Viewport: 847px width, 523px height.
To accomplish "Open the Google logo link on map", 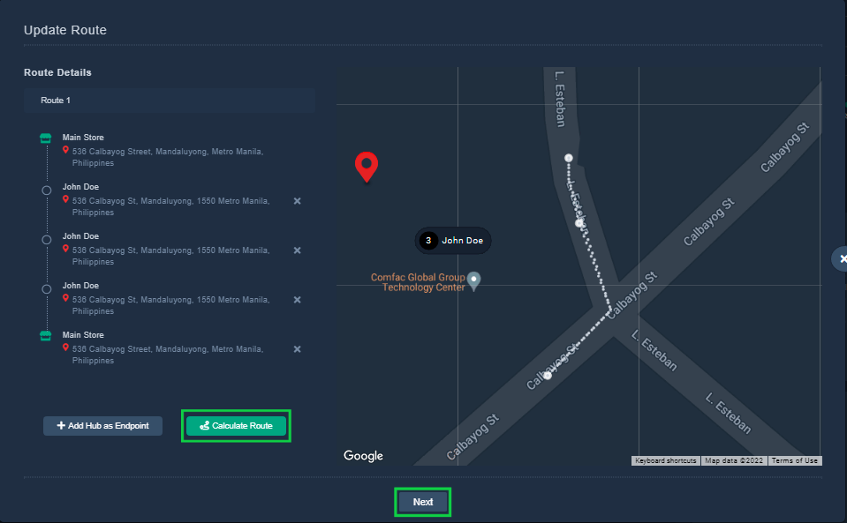I will click(x=364, y=456).
